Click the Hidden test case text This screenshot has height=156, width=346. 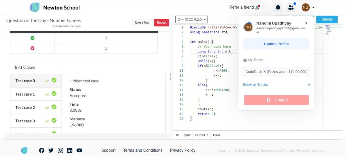[x=84, y=81]
